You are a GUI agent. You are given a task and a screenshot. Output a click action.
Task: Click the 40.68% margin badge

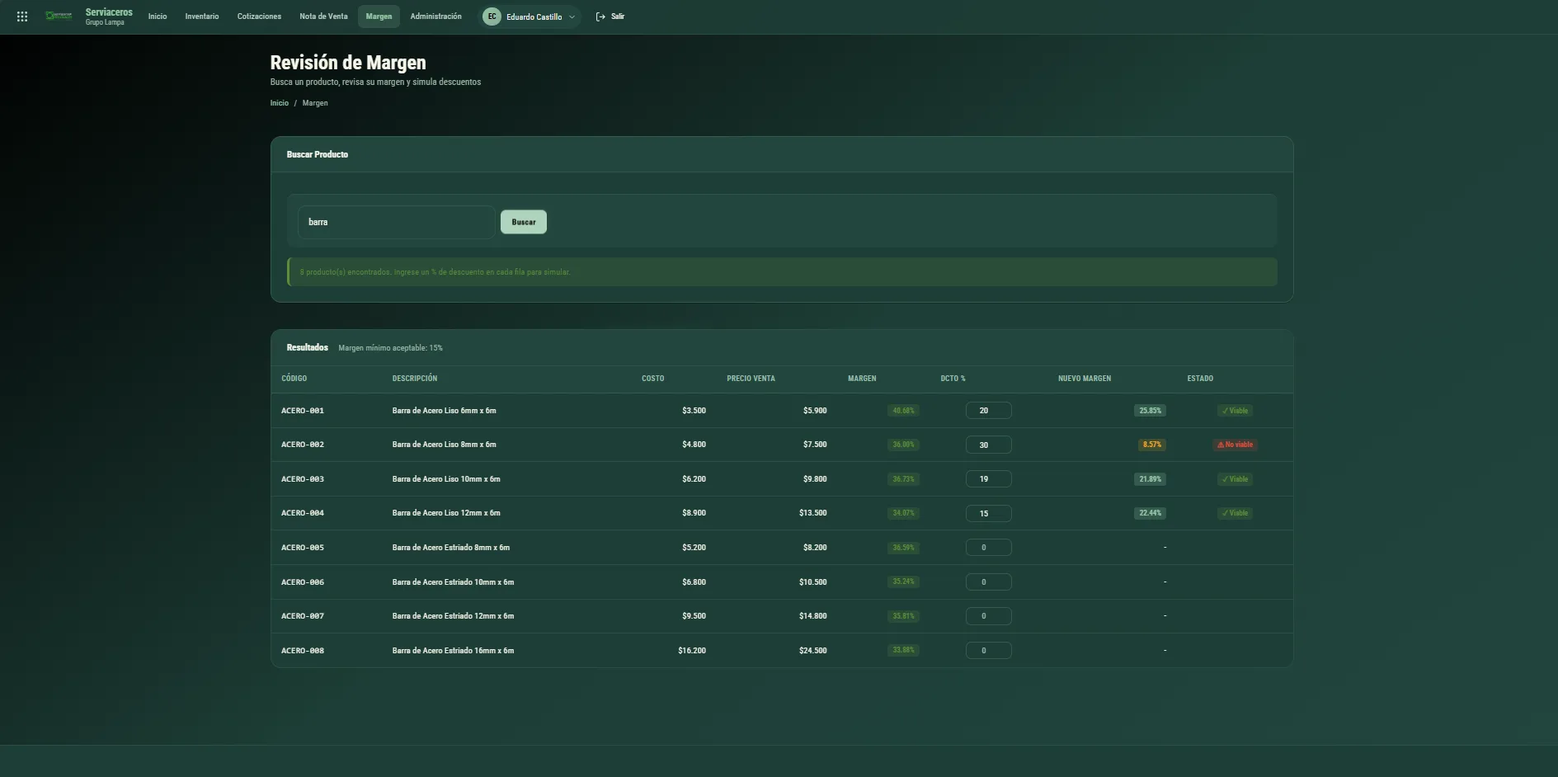(903, 410)
